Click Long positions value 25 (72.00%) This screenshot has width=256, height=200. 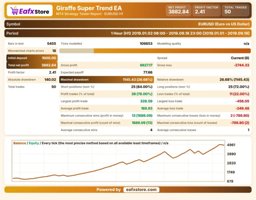click(x=239, y=87)
